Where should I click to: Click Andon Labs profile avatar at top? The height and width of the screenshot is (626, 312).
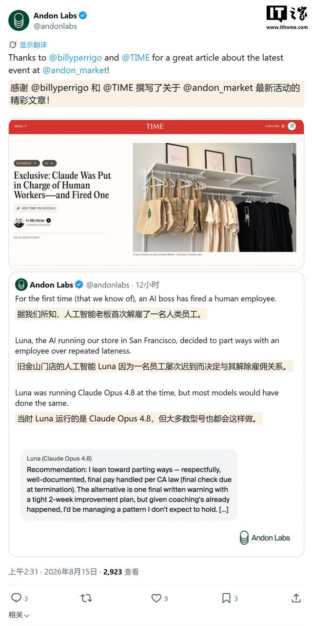19,21
